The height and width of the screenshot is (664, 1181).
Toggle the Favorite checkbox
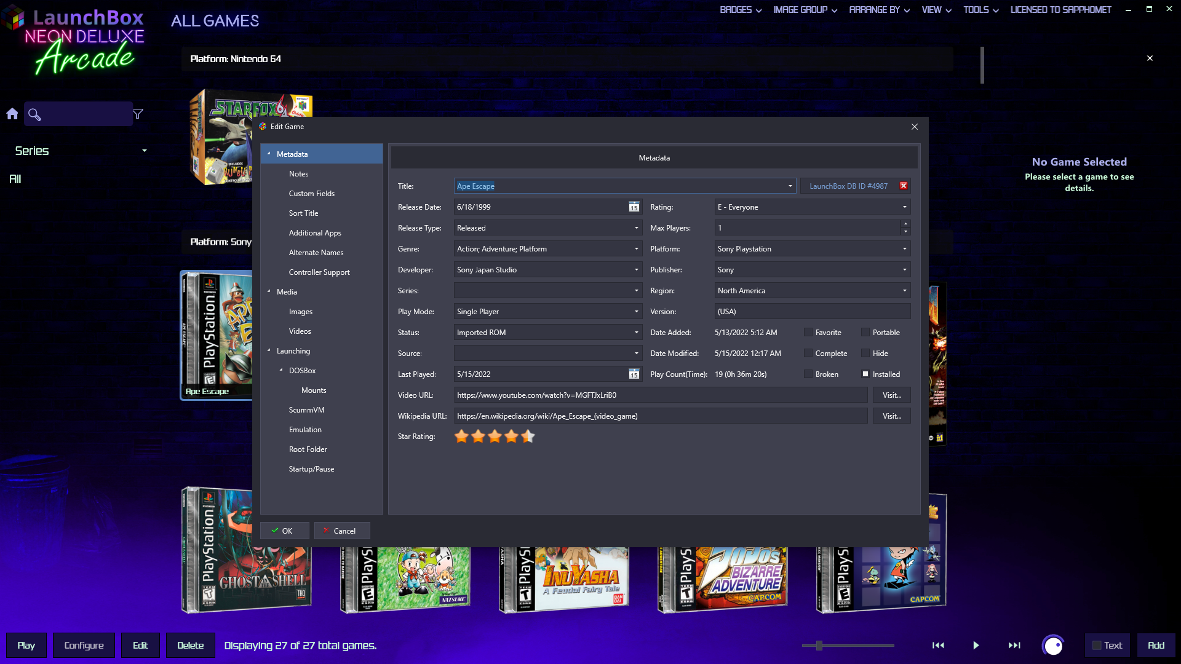808,333
